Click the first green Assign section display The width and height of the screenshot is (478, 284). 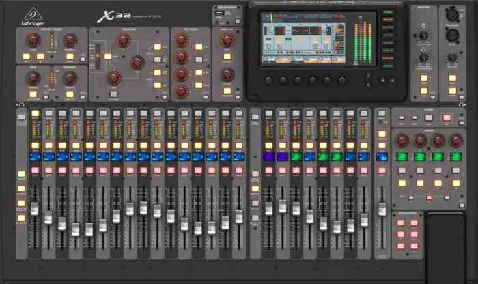click(x=402, y=157)
